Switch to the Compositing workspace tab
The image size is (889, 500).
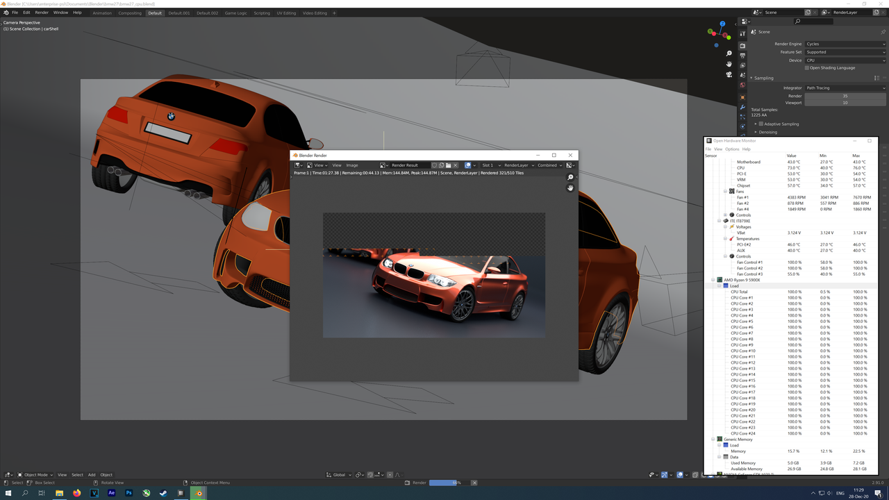coord(130,12)
